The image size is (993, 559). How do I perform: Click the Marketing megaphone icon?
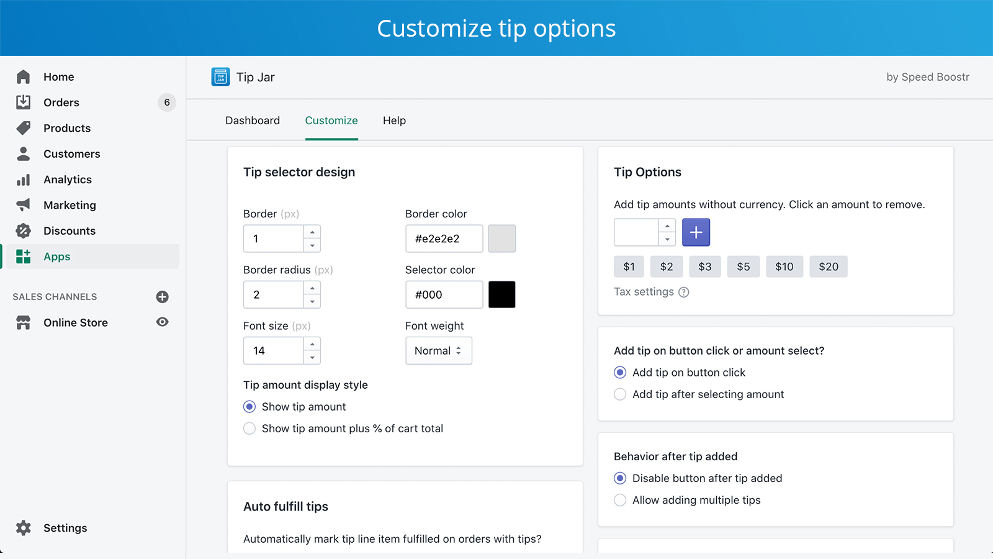[24, 205]
